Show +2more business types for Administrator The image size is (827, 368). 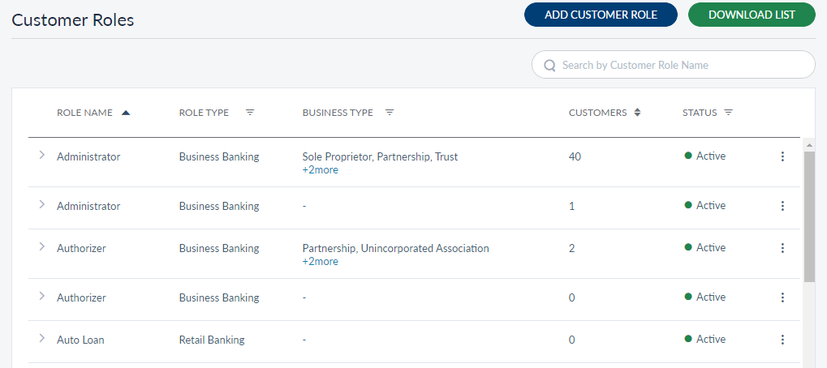pos(320,170)
